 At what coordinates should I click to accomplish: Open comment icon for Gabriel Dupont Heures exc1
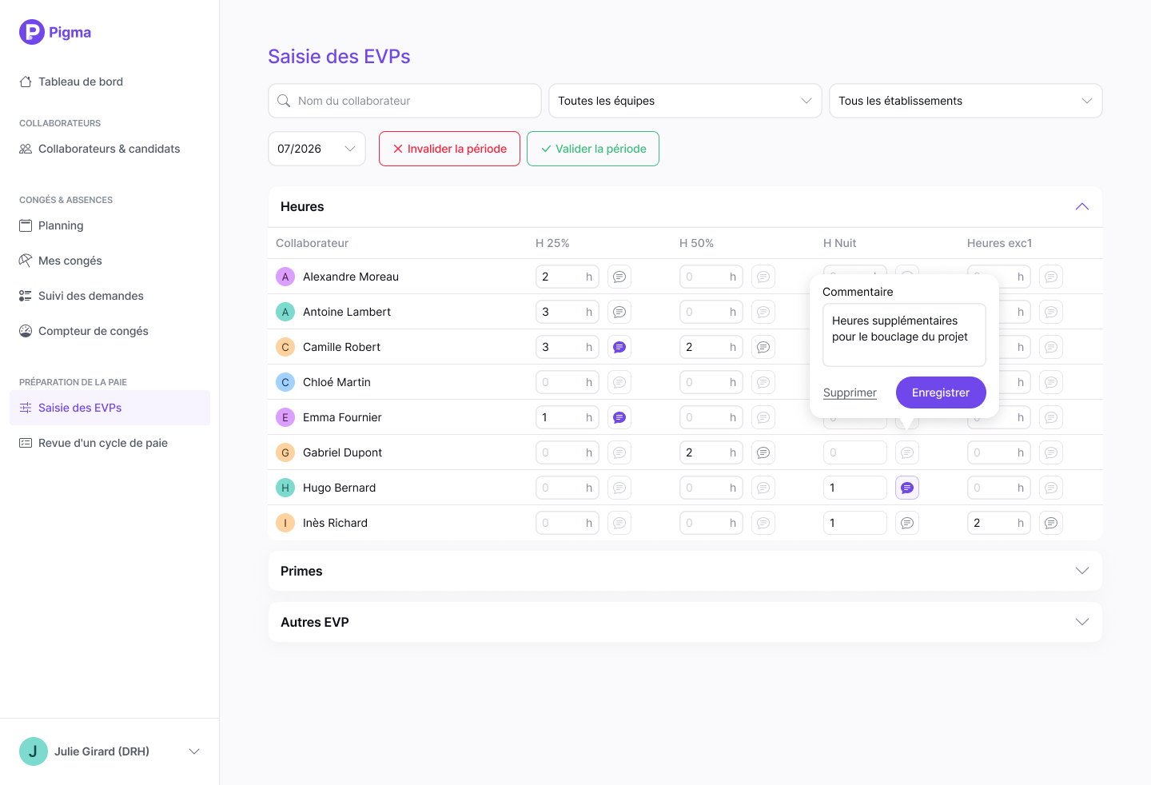tap(1051, 452)
